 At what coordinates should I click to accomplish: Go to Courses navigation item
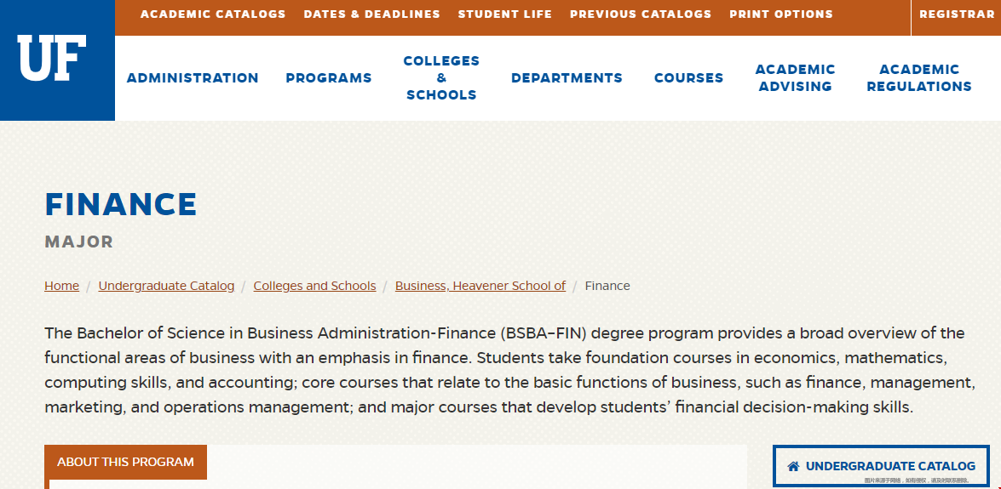click(689, 77)
